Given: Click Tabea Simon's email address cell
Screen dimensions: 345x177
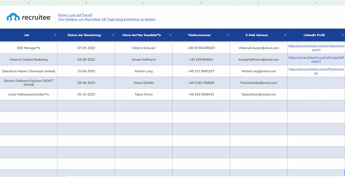Looking at the screenshot, I should click(x=259, y=94).
